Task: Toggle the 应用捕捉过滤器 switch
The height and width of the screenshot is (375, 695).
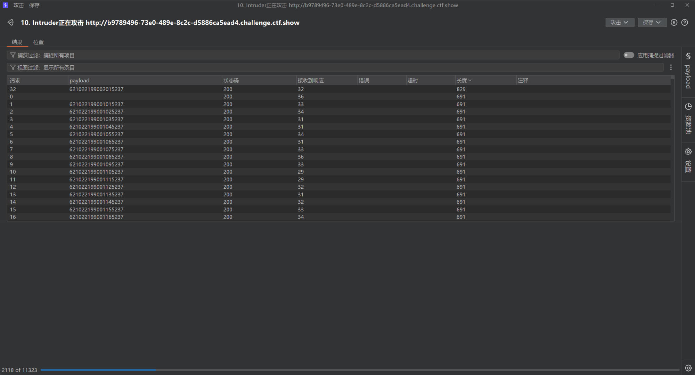Action: [x=628, y=55]
